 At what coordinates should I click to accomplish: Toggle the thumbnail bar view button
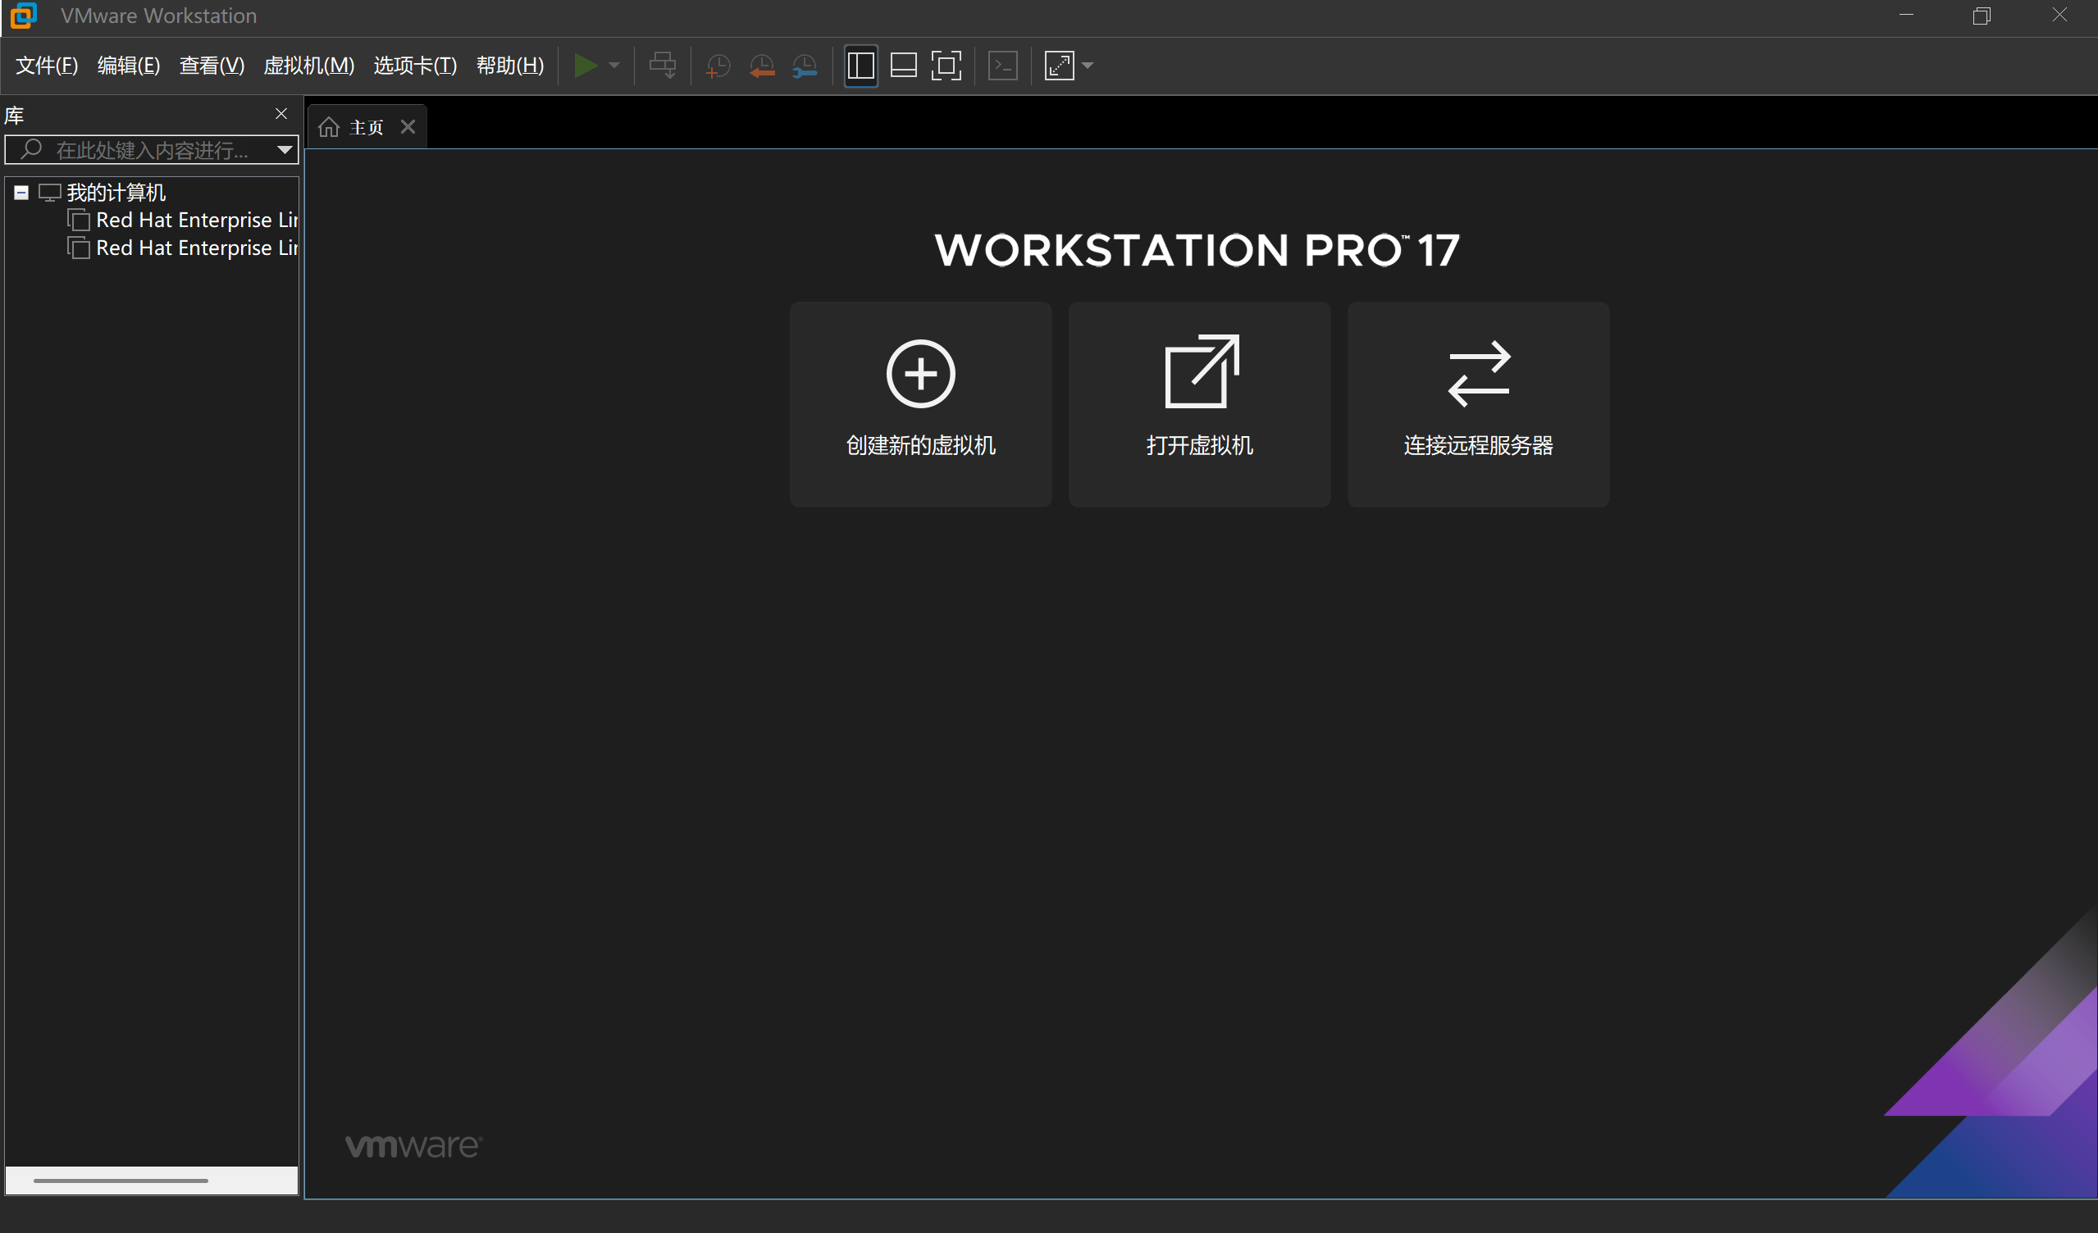(903, 65)
